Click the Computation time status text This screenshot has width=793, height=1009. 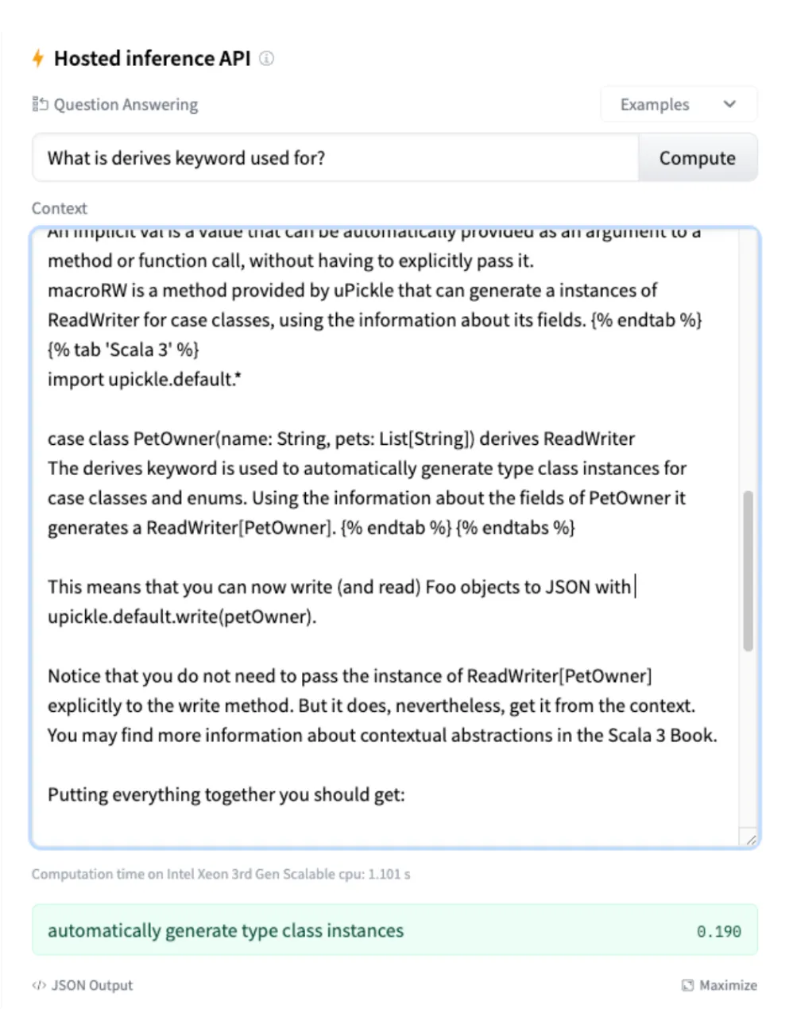221,874
